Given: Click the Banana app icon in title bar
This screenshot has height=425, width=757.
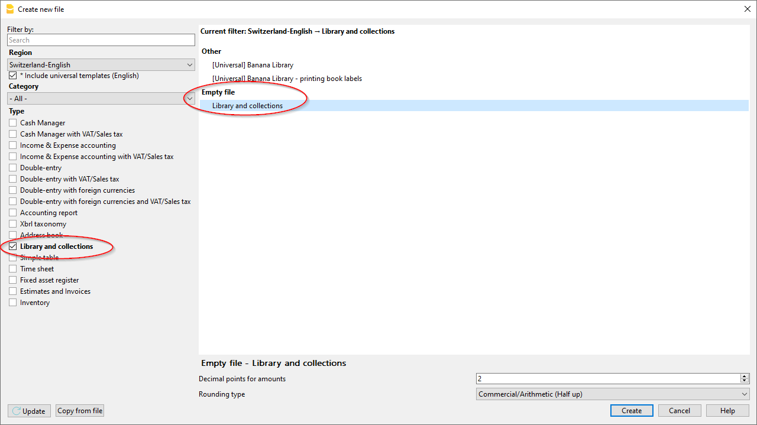Looking at the screenshot, I should (9, 9).
